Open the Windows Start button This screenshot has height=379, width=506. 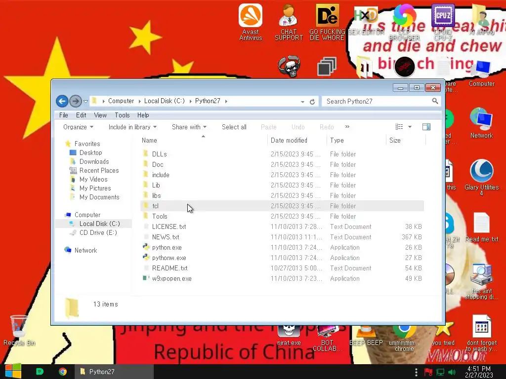(13, 371)
